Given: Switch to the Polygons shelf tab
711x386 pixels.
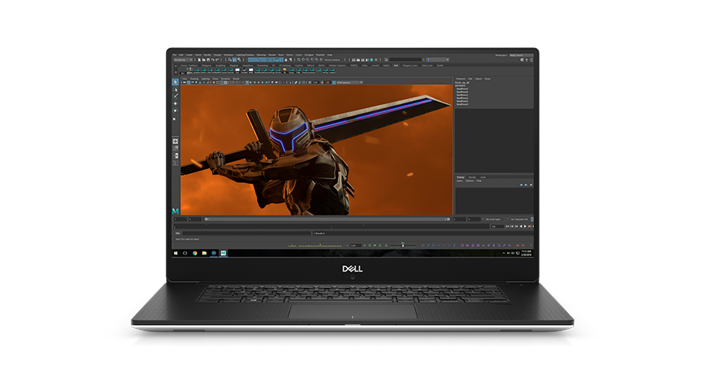Looking at the screenshot, I should coord(206,66).
